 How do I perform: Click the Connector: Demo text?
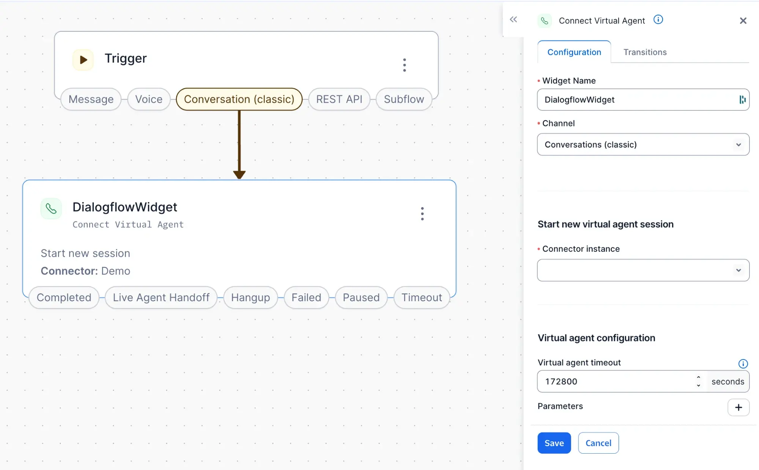pyautogui.click(x=85, y=271)
